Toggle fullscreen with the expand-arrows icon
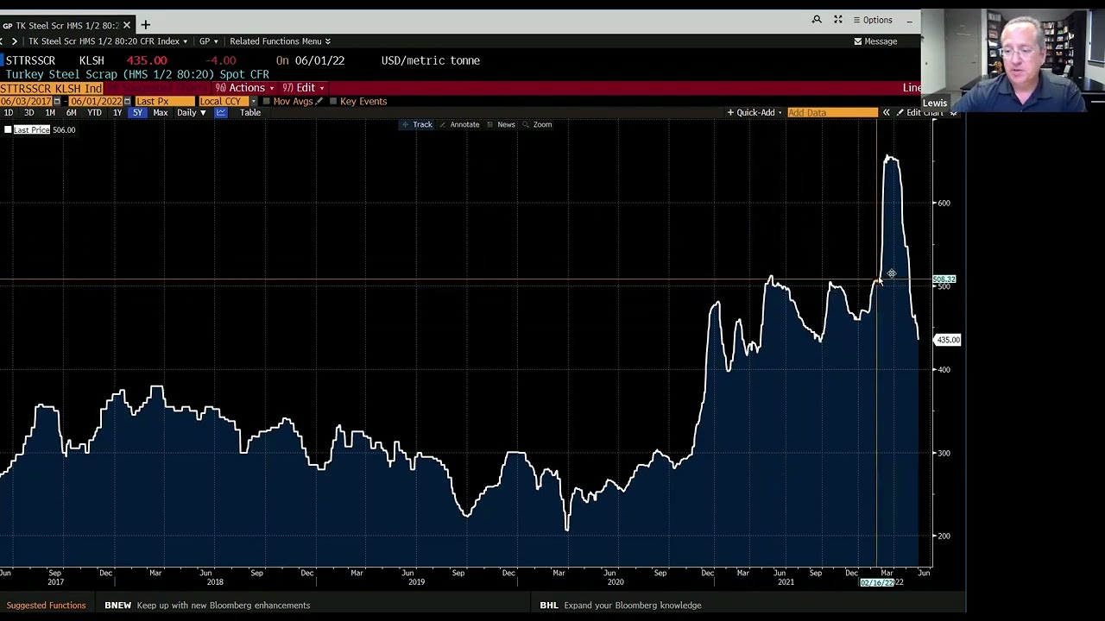 click(837, 20)
